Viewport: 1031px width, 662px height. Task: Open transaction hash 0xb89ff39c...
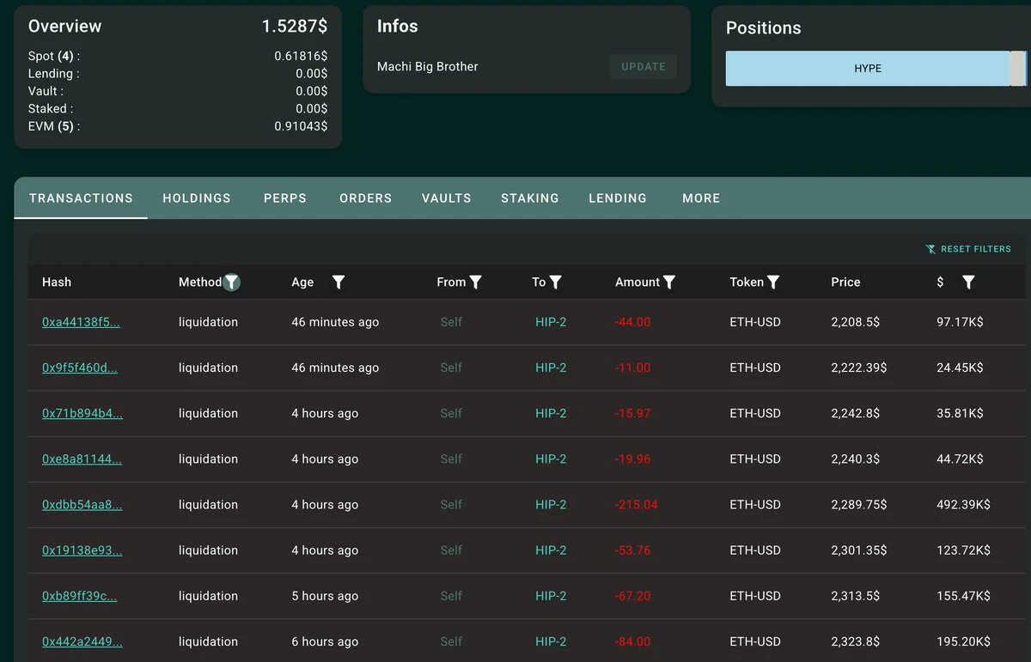pos(79,595)
